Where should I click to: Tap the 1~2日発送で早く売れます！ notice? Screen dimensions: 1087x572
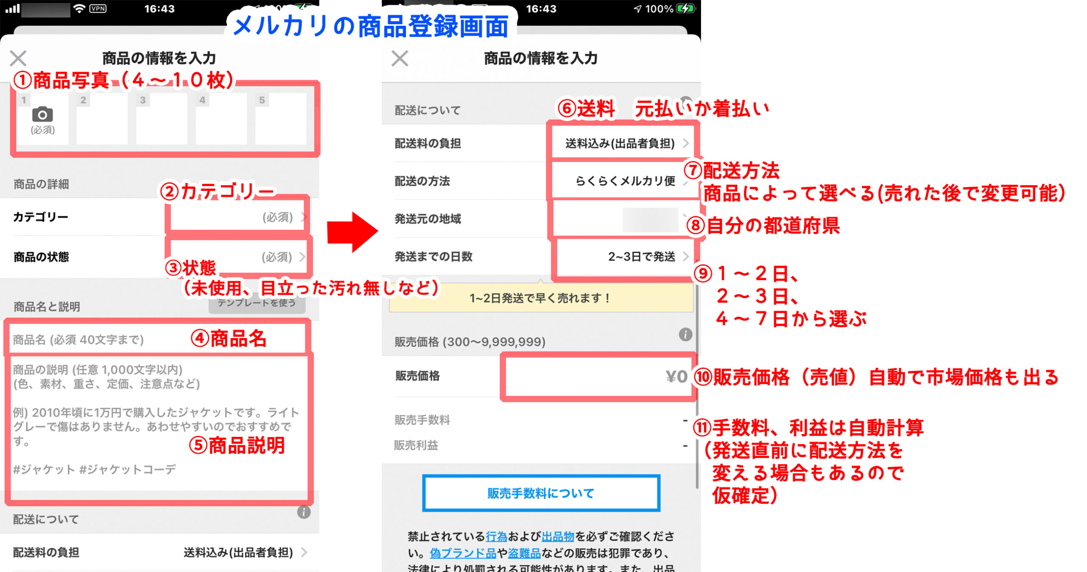pyautogui.click(x=541, y=298)
